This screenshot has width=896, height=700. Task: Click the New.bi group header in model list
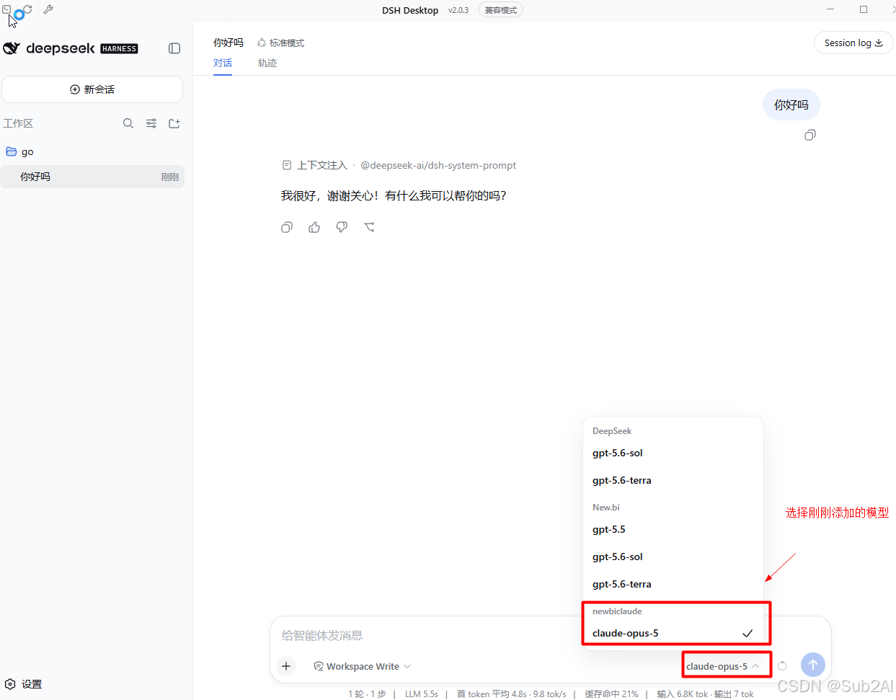click(x=606, y=508)
